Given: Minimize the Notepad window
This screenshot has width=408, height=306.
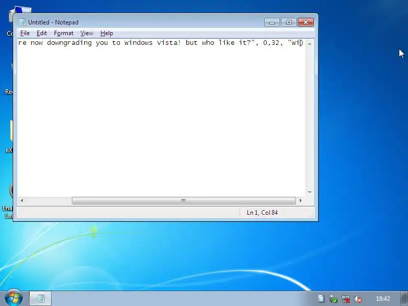Looking at the screenshot, I should tap(272, 22).
